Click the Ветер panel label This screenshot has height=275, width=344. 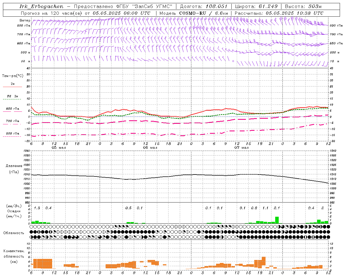coord(25,20)
